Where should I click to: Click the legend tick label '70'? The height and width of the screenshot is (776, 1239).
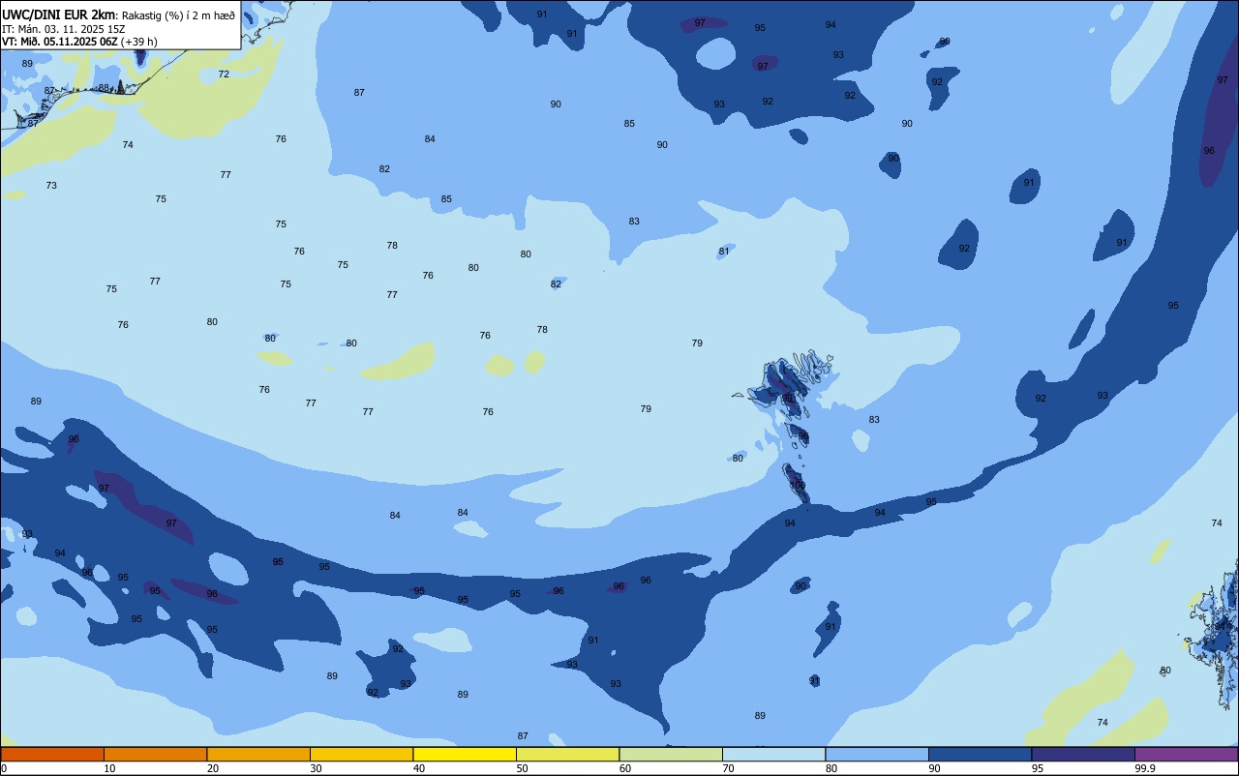click(728, 768)
